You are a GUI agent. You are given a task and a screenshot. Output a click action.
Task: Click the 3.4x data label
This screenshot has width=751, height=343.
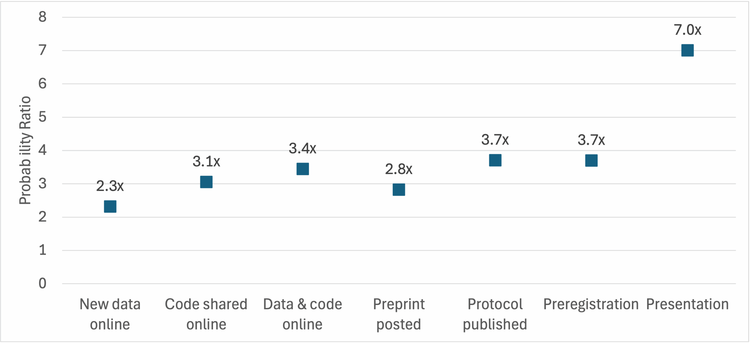302,148
